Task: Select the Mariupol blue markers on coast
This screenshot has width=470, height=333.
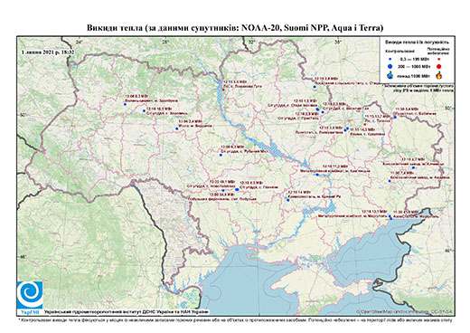Action: [x=390, y=217]
